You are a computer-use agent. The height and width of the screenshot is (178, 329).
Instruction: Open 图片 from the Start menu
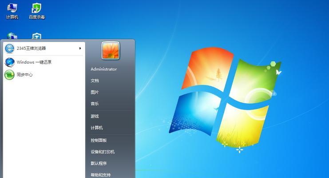coord(95,92)
